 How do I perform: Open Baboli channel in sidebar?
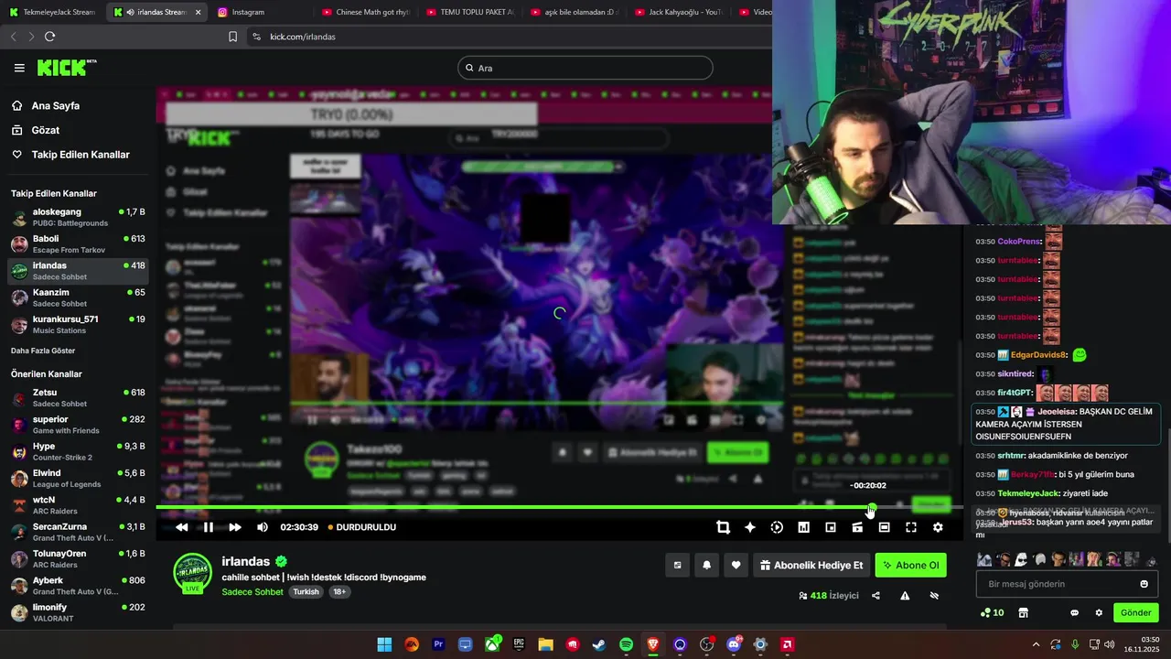click(78, 244)
